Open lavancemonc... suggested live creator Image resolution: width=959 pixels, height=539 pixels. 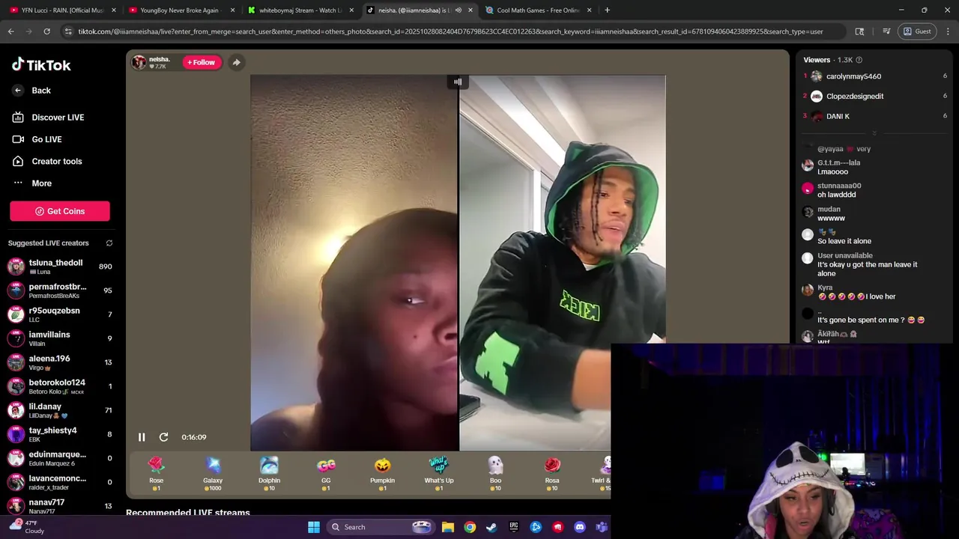[x=60, y=482]
